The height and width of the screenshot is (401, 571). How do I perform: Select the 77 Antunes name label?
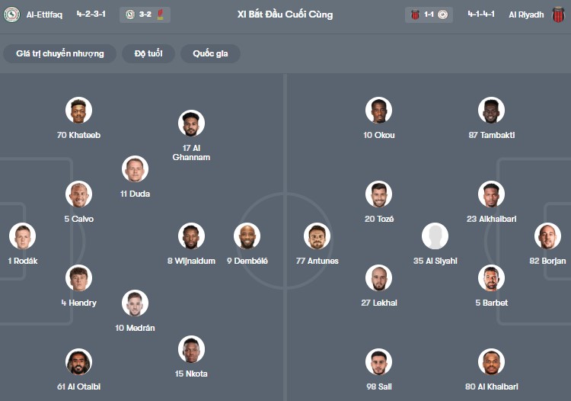coord(319,261)
